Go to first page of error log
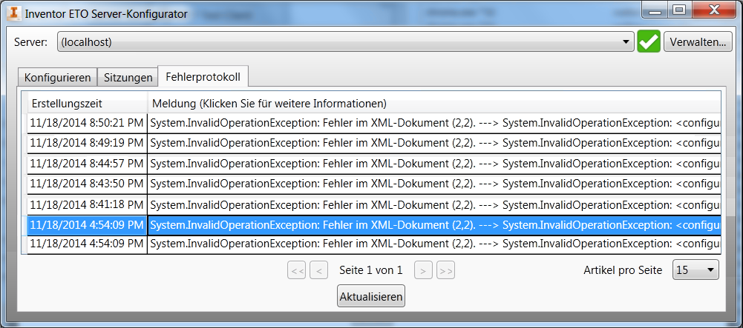The width and height of the screenshot is (743, 328). [297, 271]
